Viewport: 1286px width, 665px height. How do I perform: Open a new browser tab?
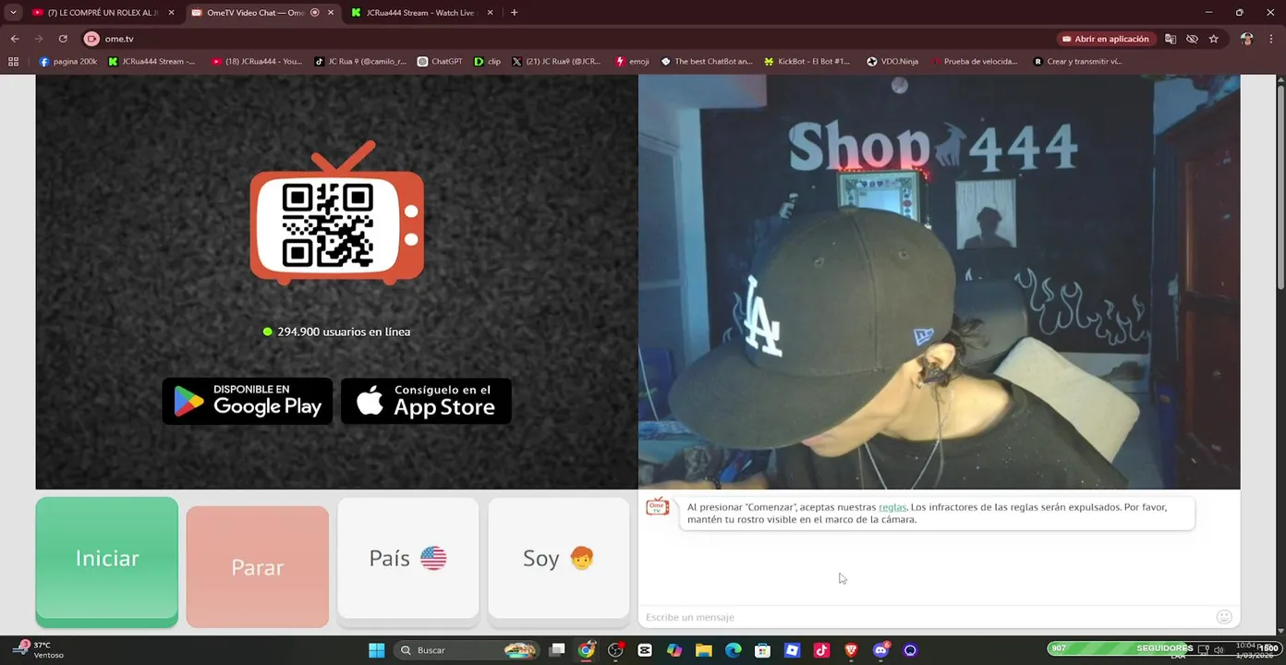[x=515, y=13]
